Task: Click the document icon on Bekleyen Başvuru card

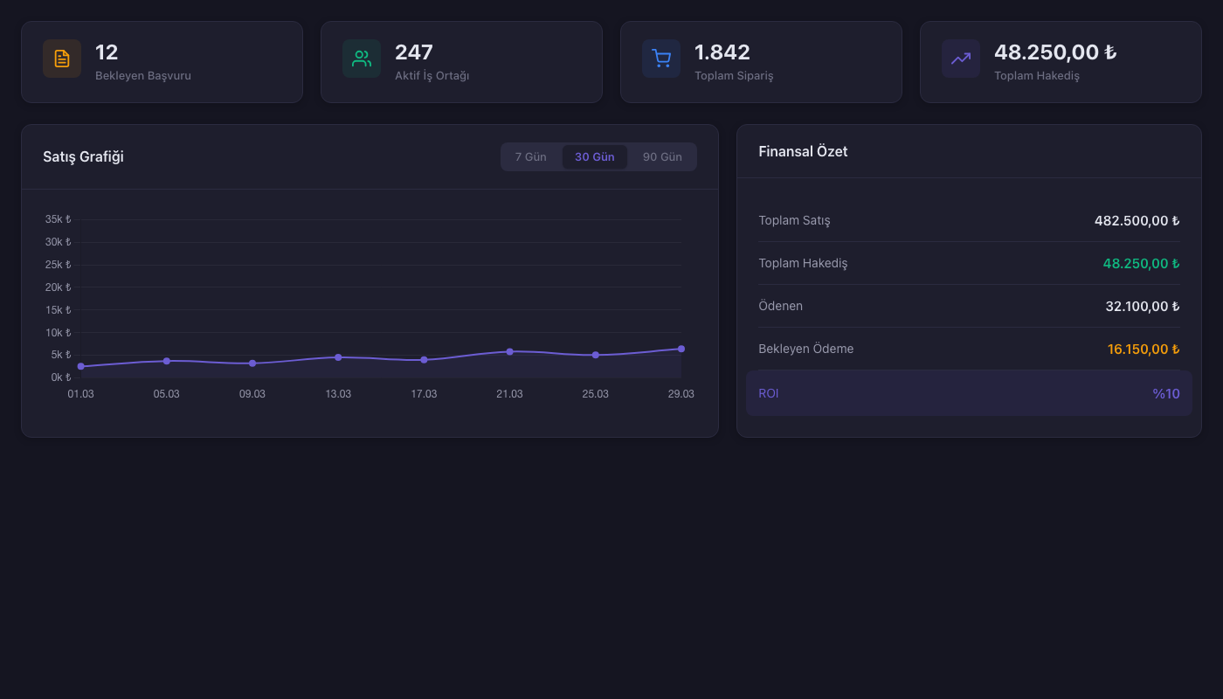Action: 61,59
